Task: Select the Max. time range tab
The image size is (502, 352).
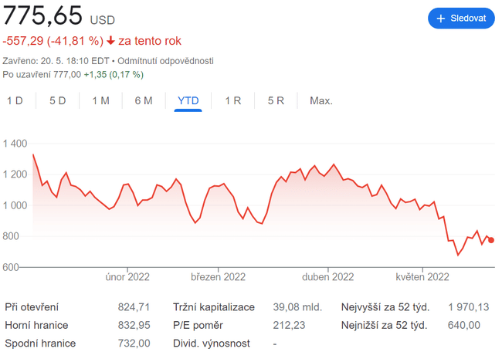Action: (x=321, y=101)
